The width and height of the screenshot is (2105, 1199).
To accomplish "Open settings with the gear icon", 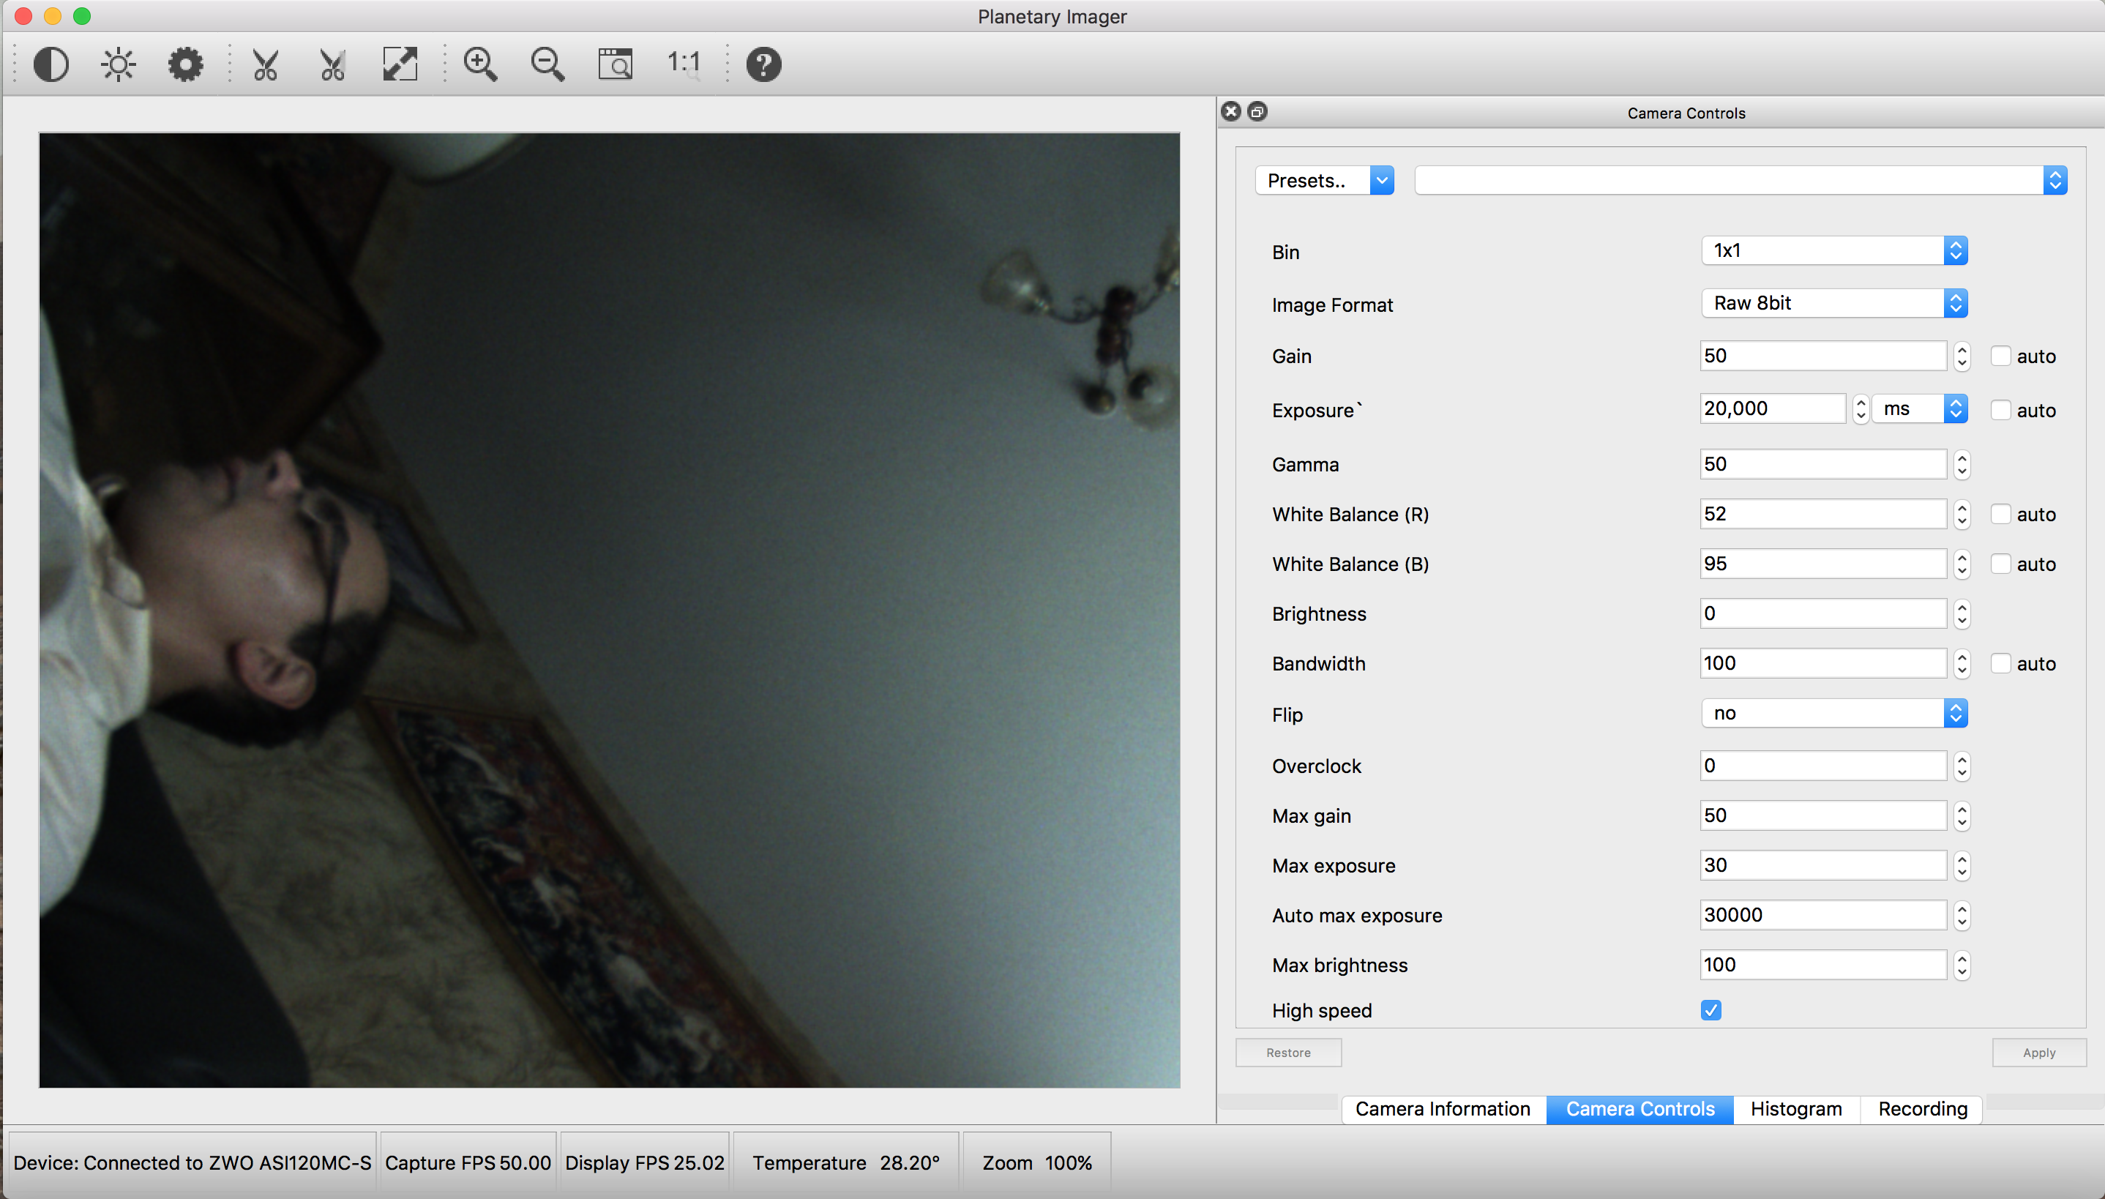I will 185,64.
